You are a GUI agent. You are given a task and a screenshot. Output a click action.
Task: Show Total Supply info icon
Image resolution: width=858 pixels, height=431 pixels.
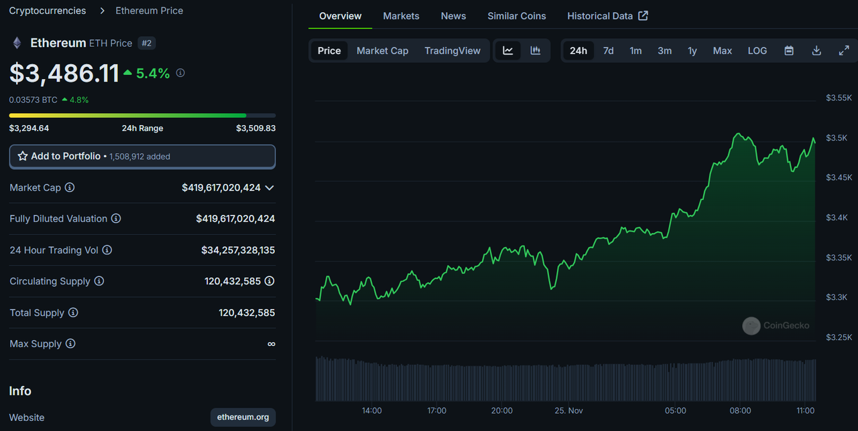[x=73, y=313]
